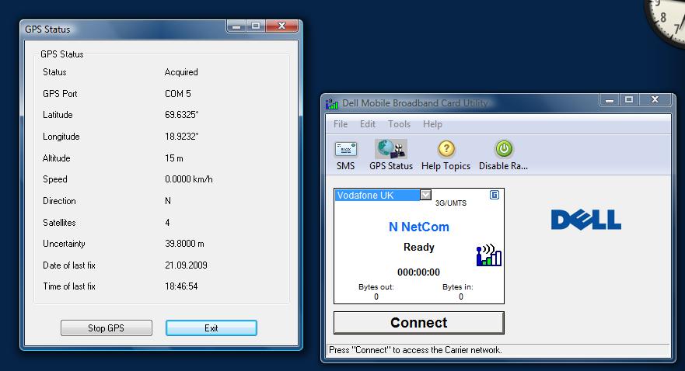Click the Direction value N
This screenshot has height=371, width=685.
click(168, 201)
